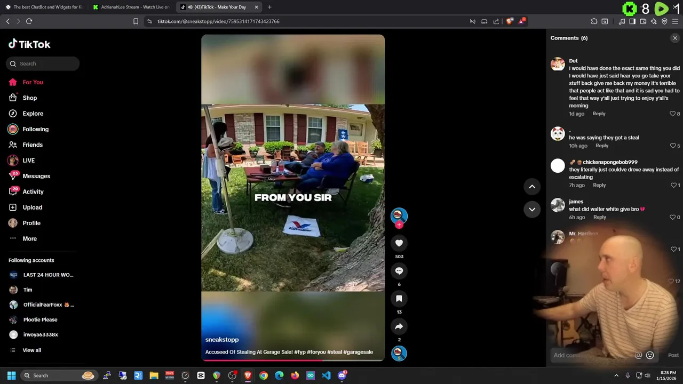This screenshot has height=384, width=683.
Task: Expand the More menu in sidebar
Action: click(x=29, y=239)
